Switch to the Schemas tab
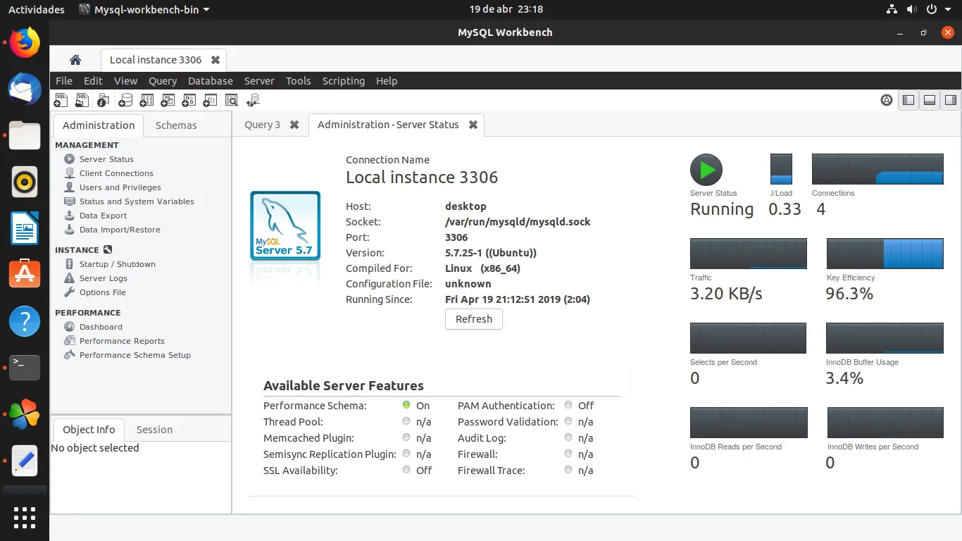The height and width of the screenshot is (541, 962). point(176,125)
